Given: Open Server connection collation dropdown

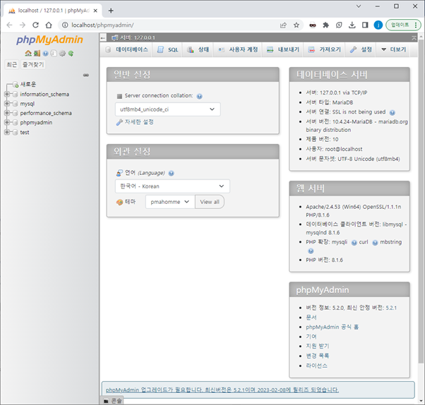Looking at the screenshot, I should [168, 109].
